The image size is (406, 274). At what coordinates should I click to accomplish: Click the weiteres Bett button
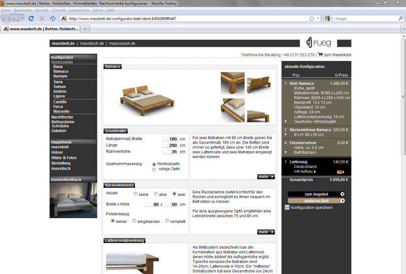tap(316, 201)
